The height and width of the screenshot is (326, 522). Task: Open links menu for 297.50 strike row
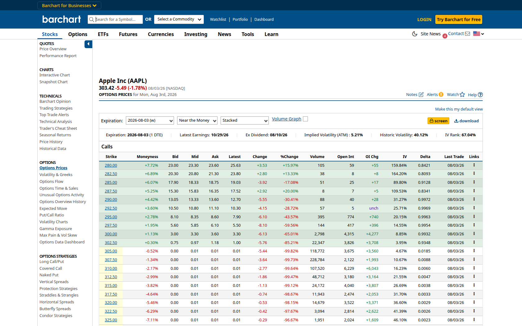coord(474,225)
